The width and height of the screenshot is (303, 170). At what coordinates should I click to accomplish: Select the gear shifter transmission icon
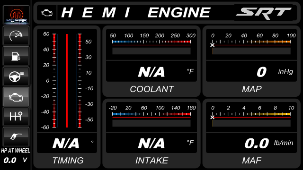(x=16, y=117)
